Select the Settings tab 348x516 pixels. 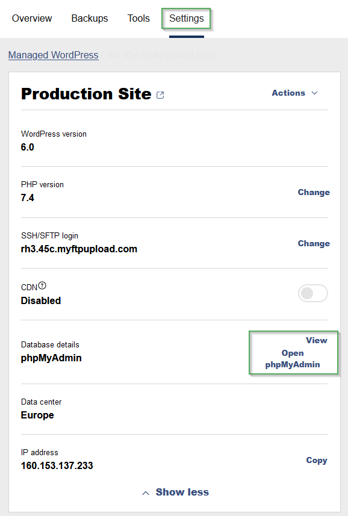187,19
